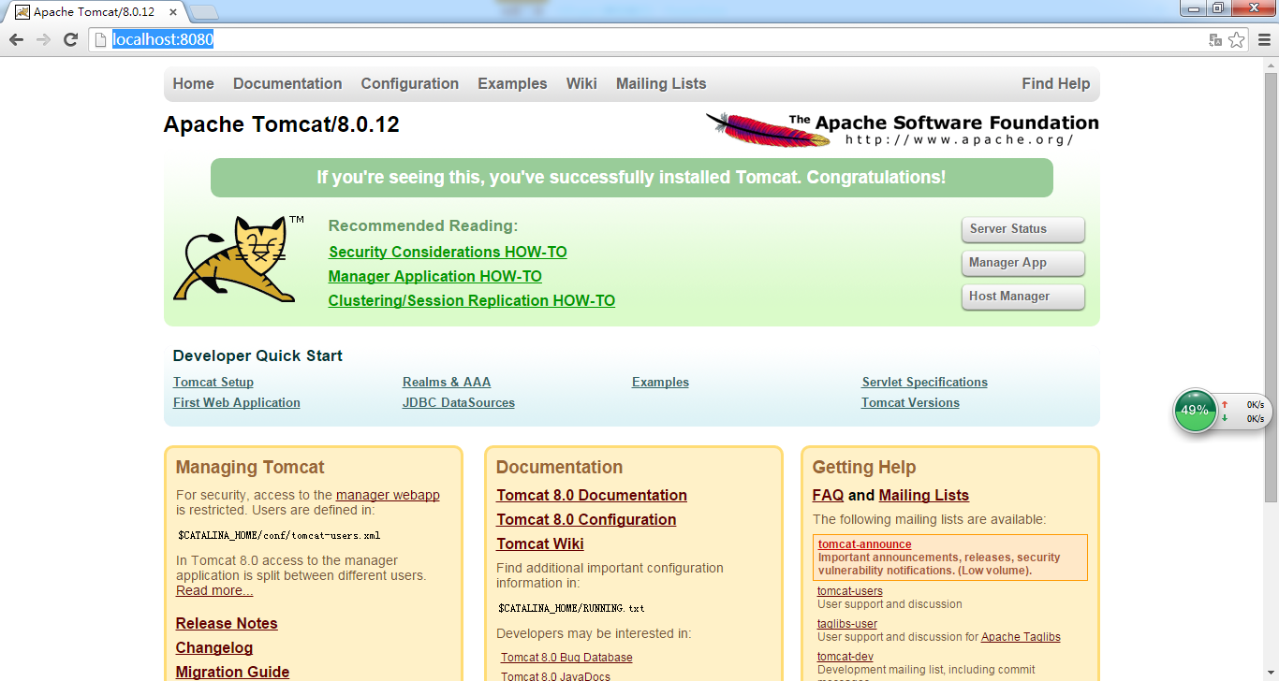Open Mailing Lists in the top navigation
This screenshot has height=681, width=1279.
(661, 83)
